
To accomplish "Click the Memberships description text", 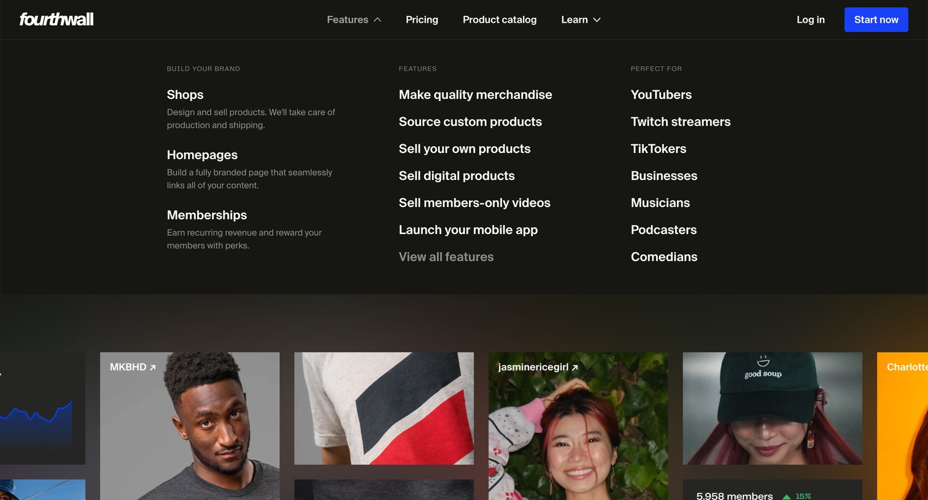I will (x=244, y=239).
